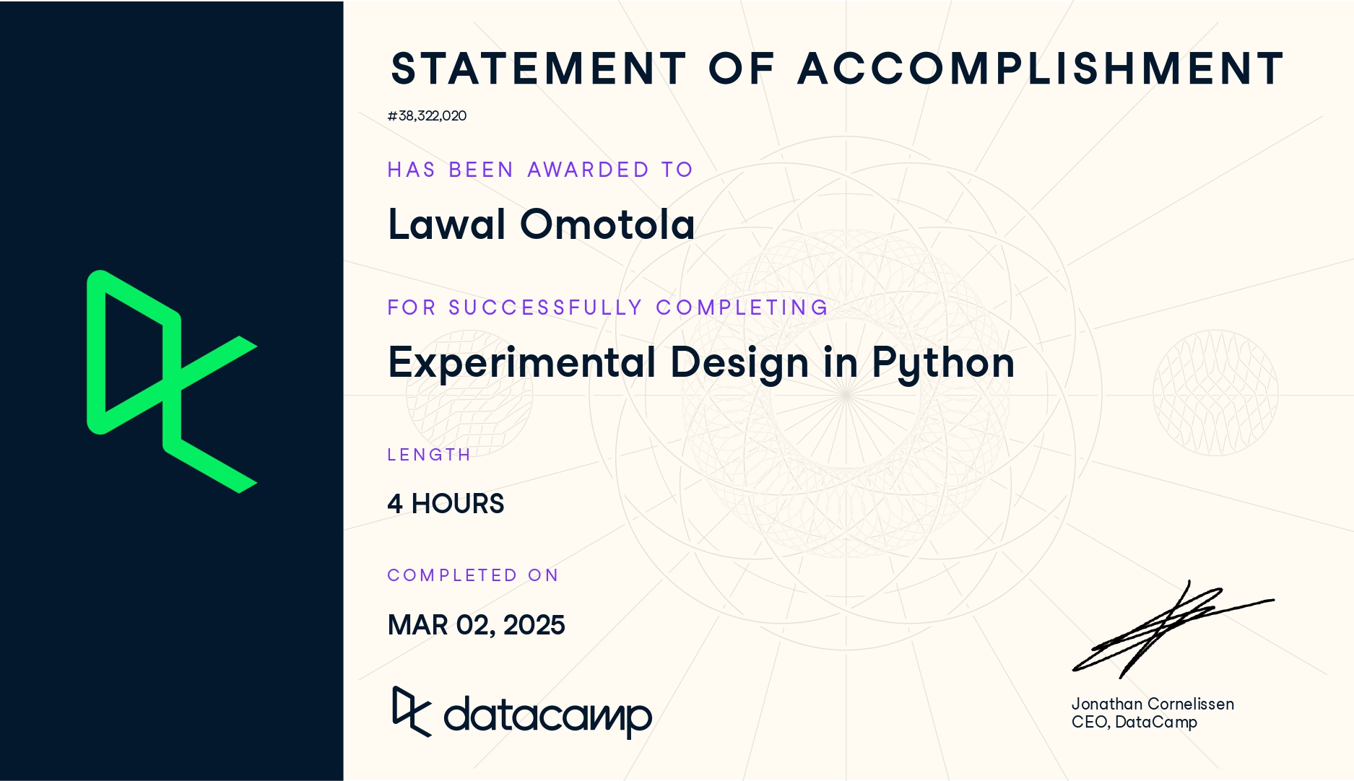Click the round guilloche pattern on right
This screenshot has height=781, width=1354.
click(x=1215, y=393)
